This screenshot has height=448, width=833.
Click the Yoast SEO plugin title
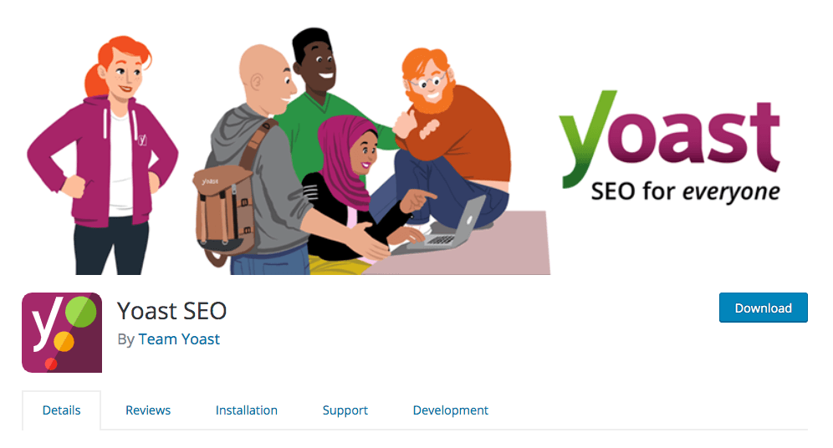coord(172,311)
